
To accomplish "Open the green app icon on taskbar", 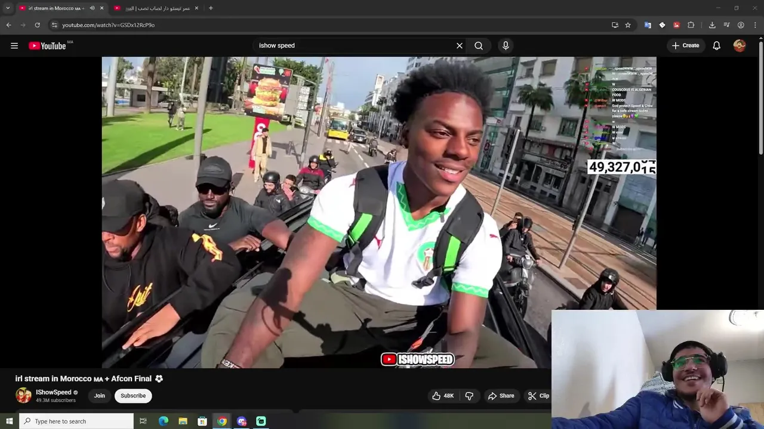I will [261, 421].
